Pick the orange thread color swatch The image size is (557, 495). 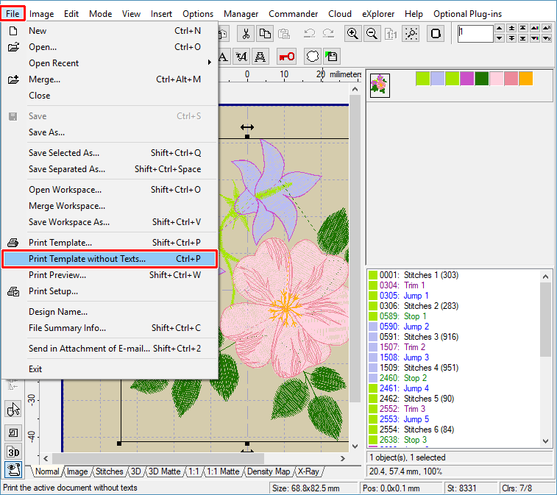click(x=525, y=79)
